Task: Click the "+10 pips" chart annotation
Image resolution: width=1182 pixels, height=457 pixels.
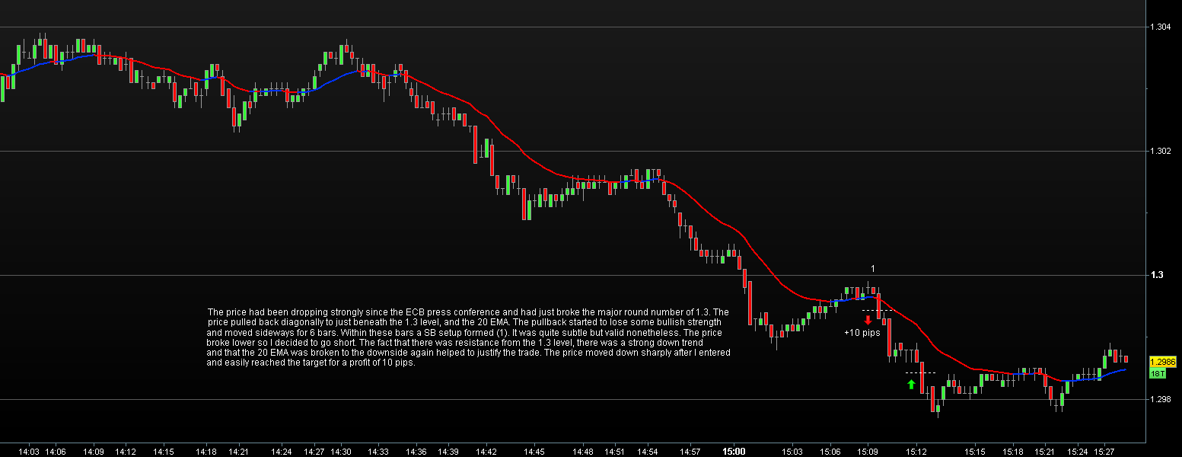Action: pyautogui.click(x=862, y=333)
